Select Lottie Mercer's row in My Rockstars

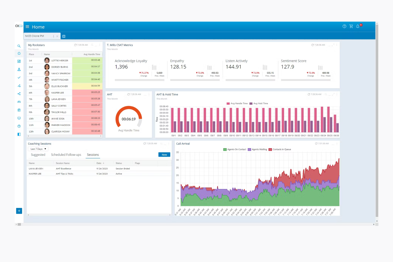click(65, 61)
